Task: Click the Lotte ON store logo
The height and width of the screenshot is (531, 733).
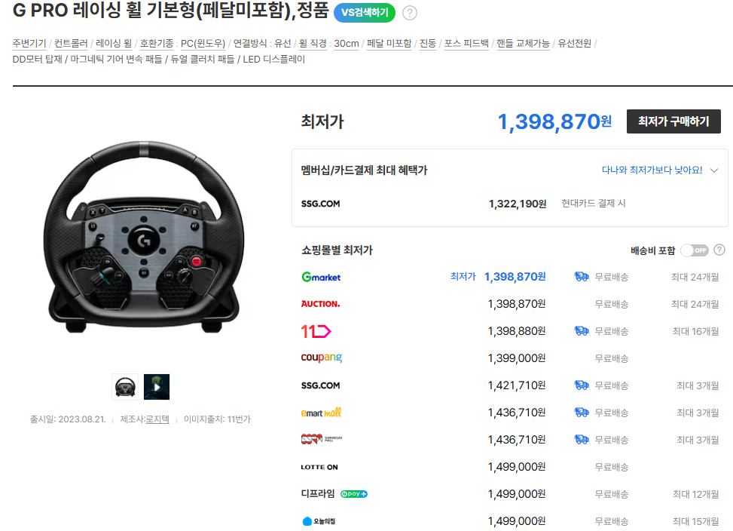Action: [x=319, y=467]
